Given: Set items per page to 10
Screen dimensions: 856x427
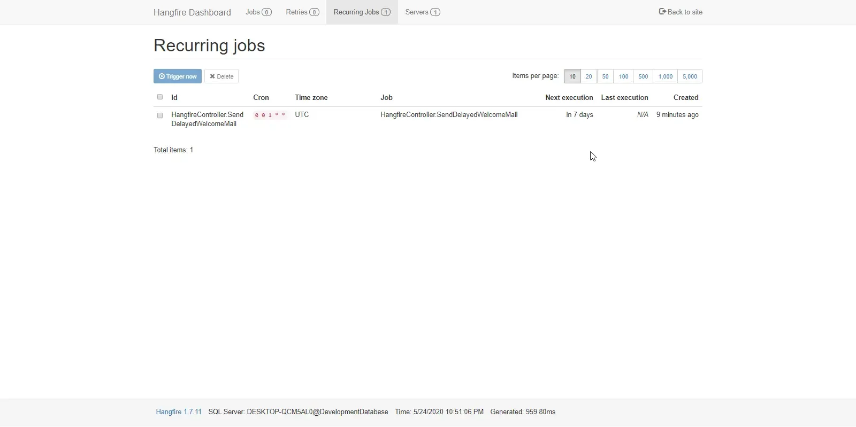Looking at the screenshot, I should click(x=572, y=76).
